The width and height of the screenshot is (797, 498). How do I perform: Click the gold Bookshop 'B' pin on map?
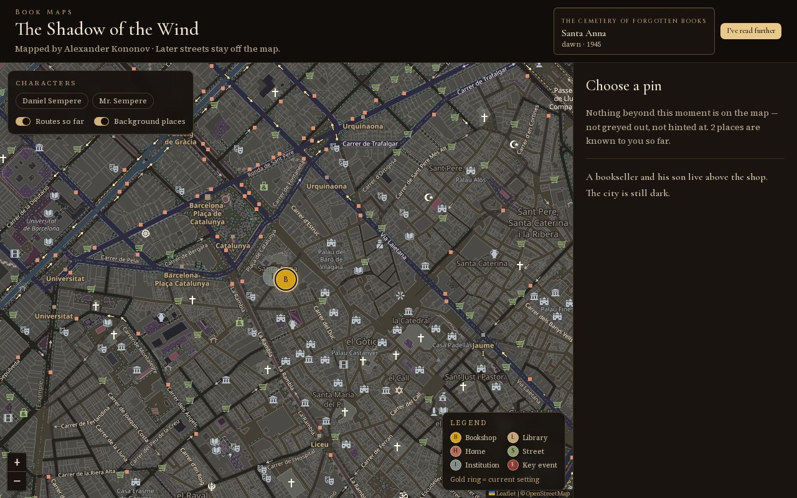[x=286, y=280]
